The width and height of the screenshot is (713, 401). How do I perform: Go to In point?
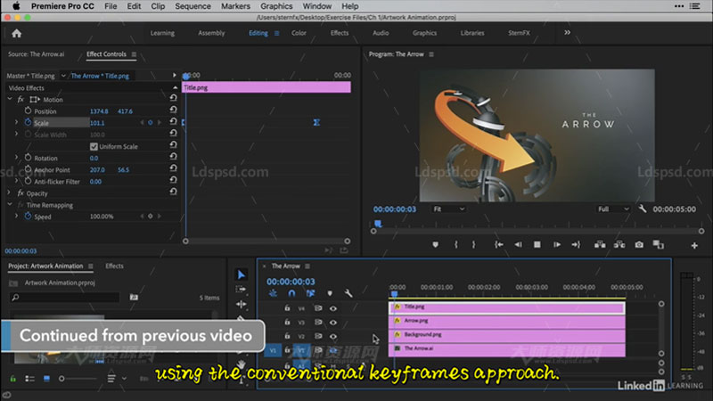(x=499, y=244)
